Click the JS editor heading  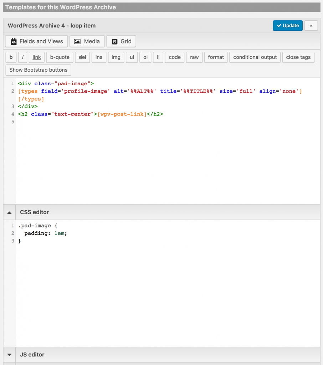click(32, 355)
